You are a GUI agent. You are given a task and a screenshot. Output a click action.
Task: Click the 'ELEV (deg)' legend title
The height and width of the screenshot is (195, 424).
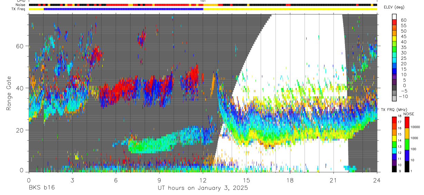point(394,7)
